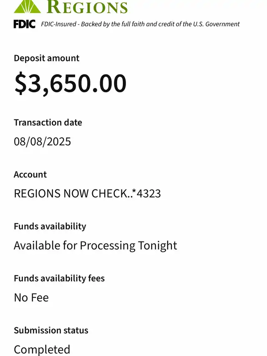The height and width of the screenshot is (356, 267).
Task: Select the Funds availability fees heading
Action: point(59,278)
